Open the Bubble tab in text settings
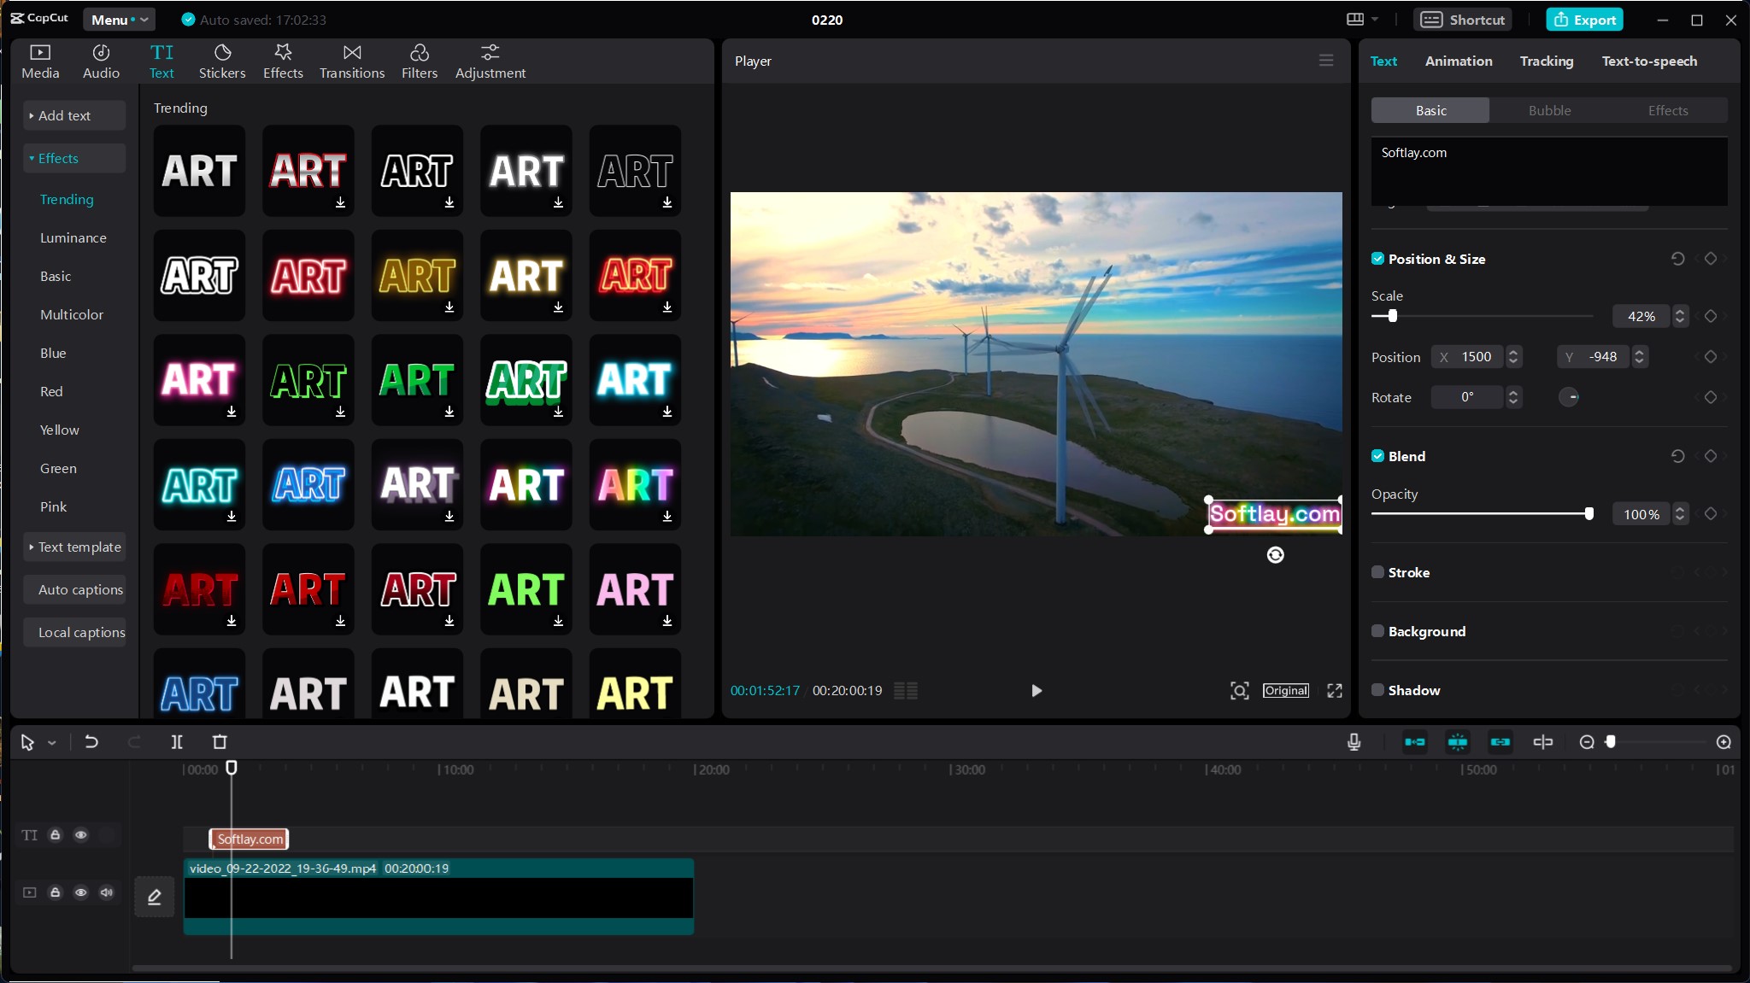Image resolution: width=1750 pixels, height=983 pixels. [x=1547, y=110]
